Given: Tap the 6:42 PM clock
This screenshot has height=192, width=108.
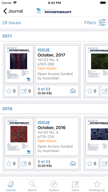Looking at the screenshot, I should pos(54,3).
